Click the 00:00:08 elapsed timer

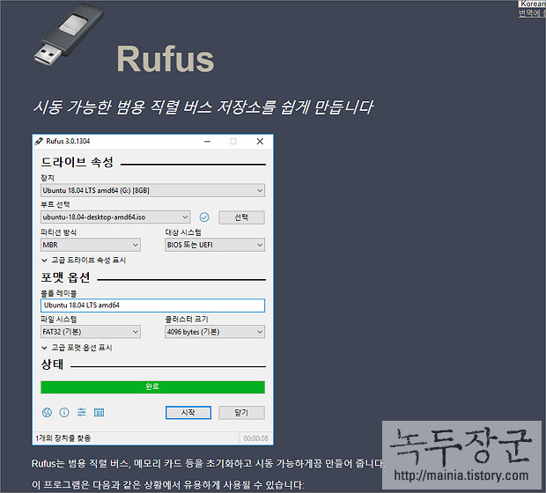tap(255, 438)
